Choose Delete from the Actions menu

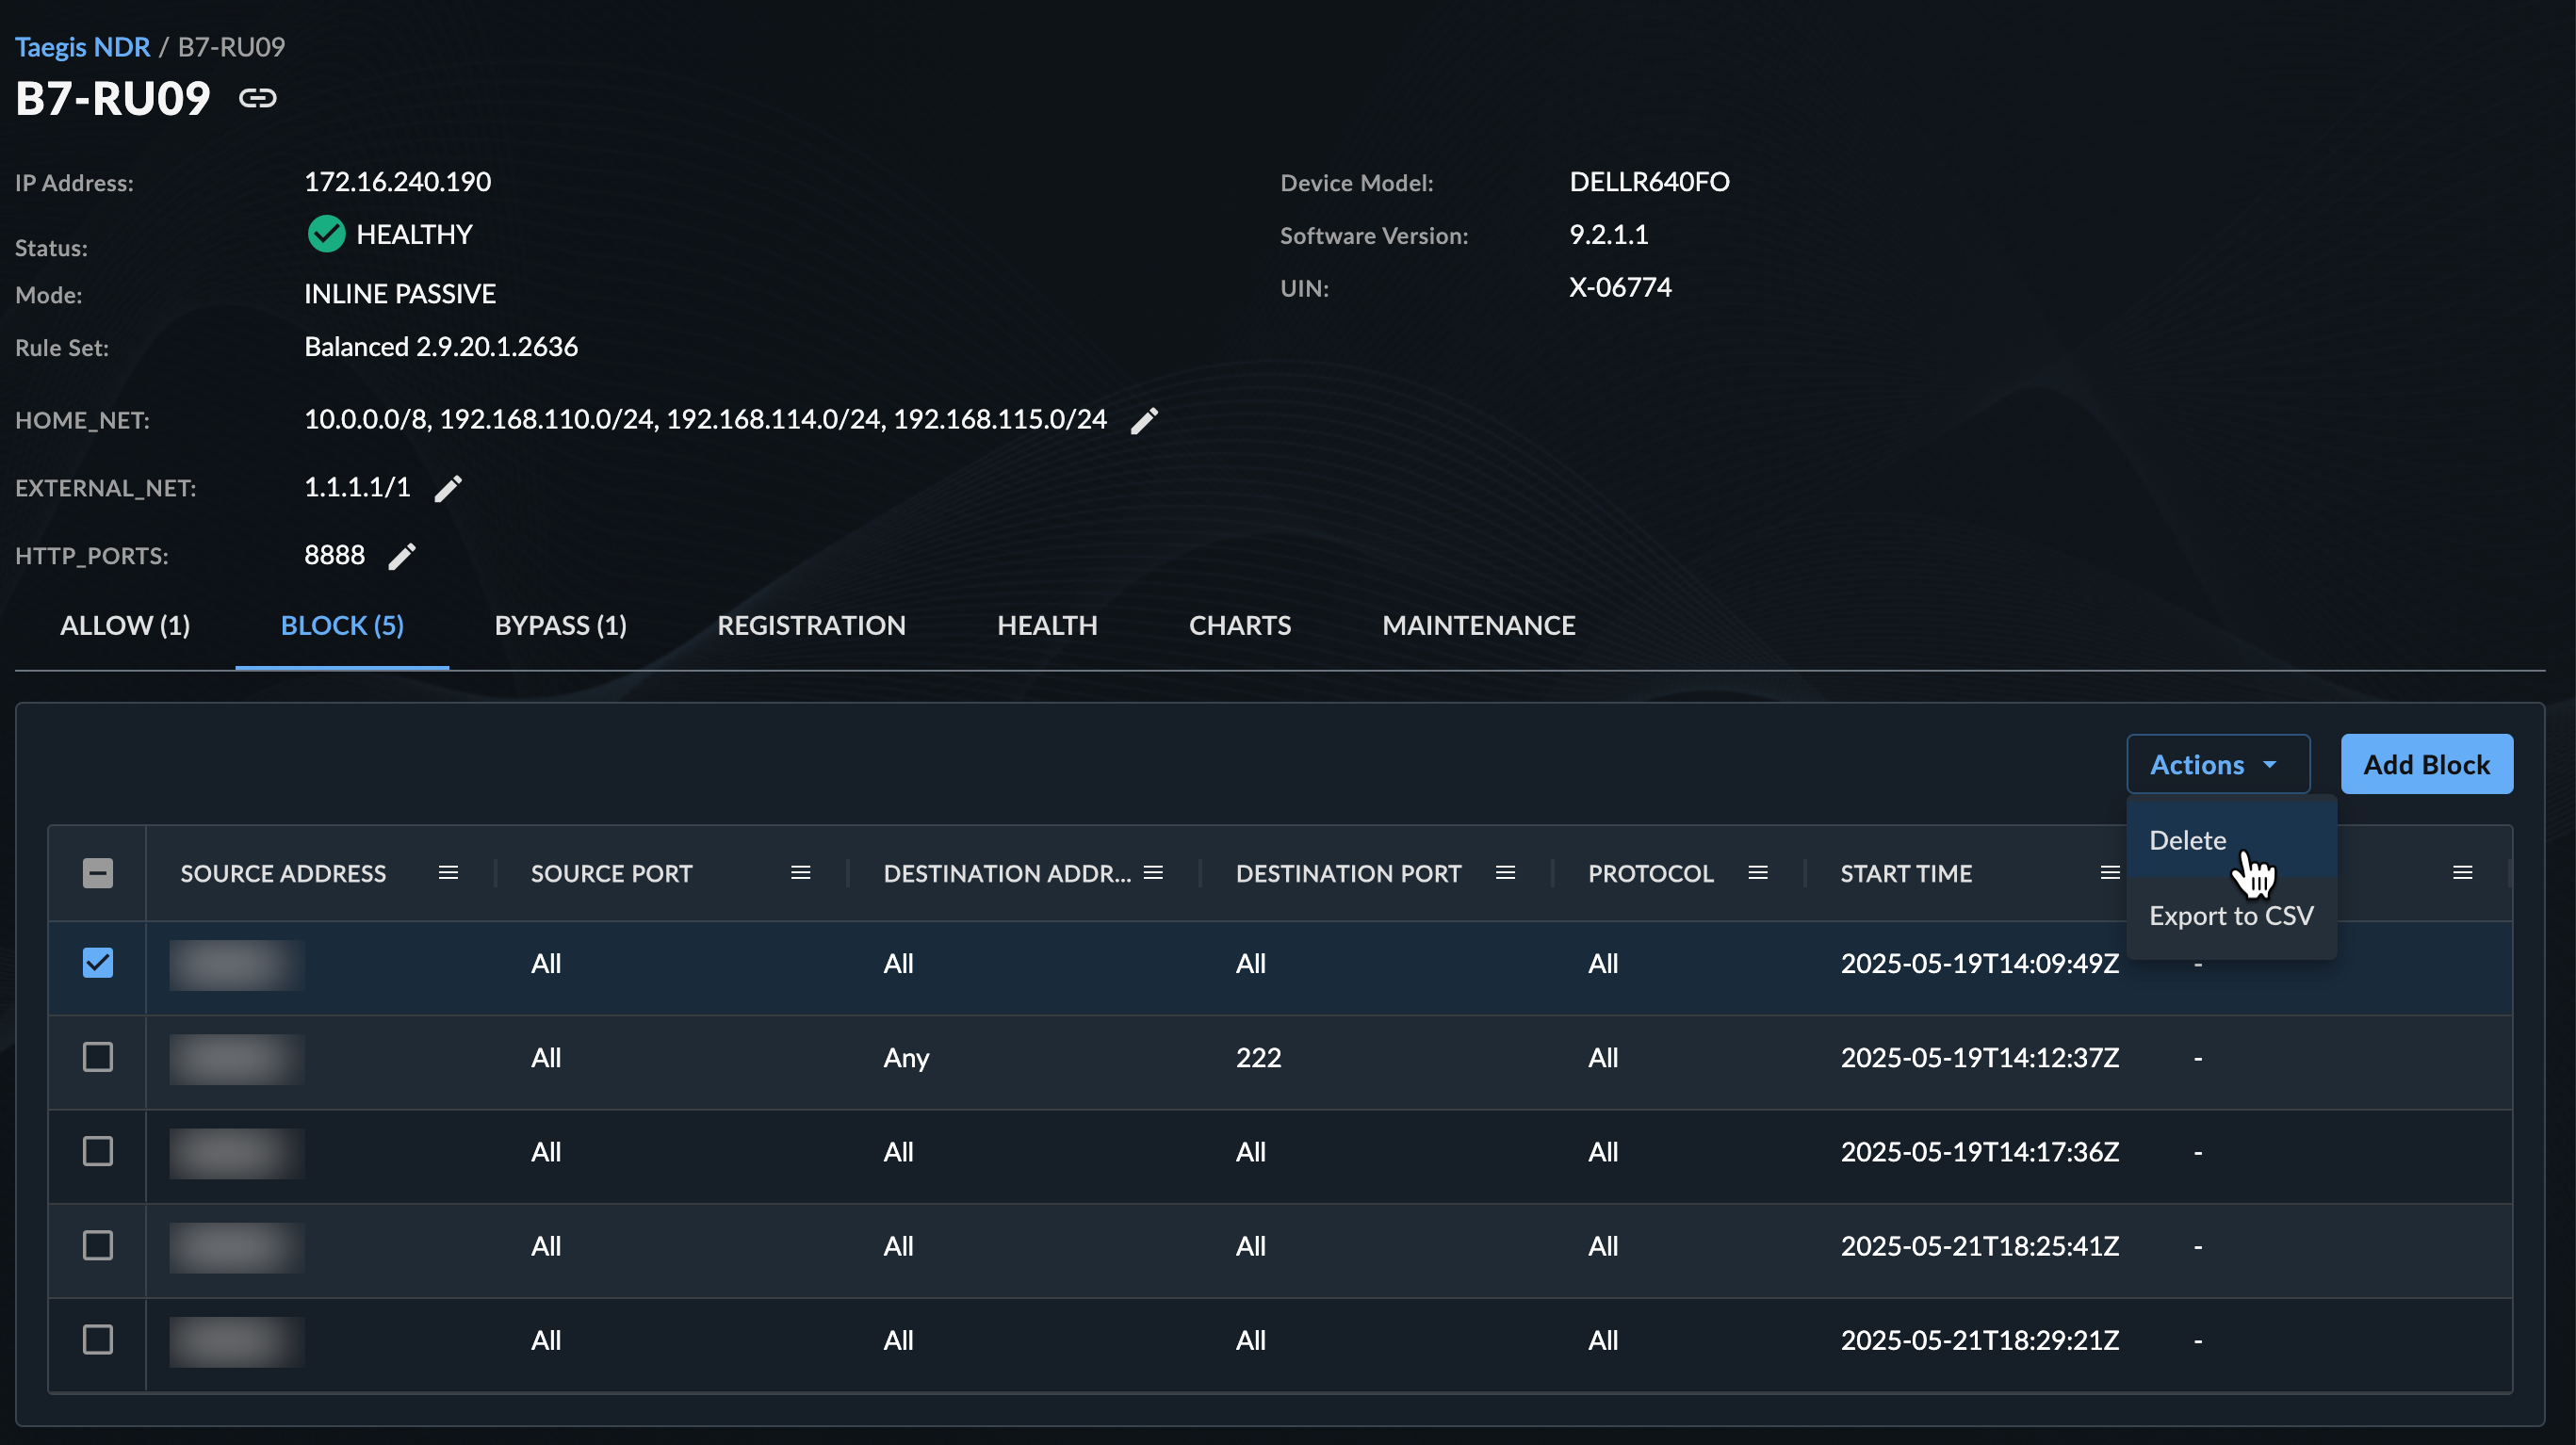(2232, 840)
